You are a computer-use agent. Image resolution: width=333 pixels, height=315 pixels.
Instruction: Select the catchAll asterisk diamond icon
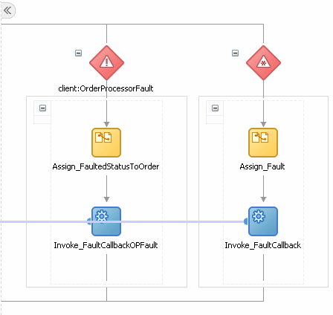263,62
